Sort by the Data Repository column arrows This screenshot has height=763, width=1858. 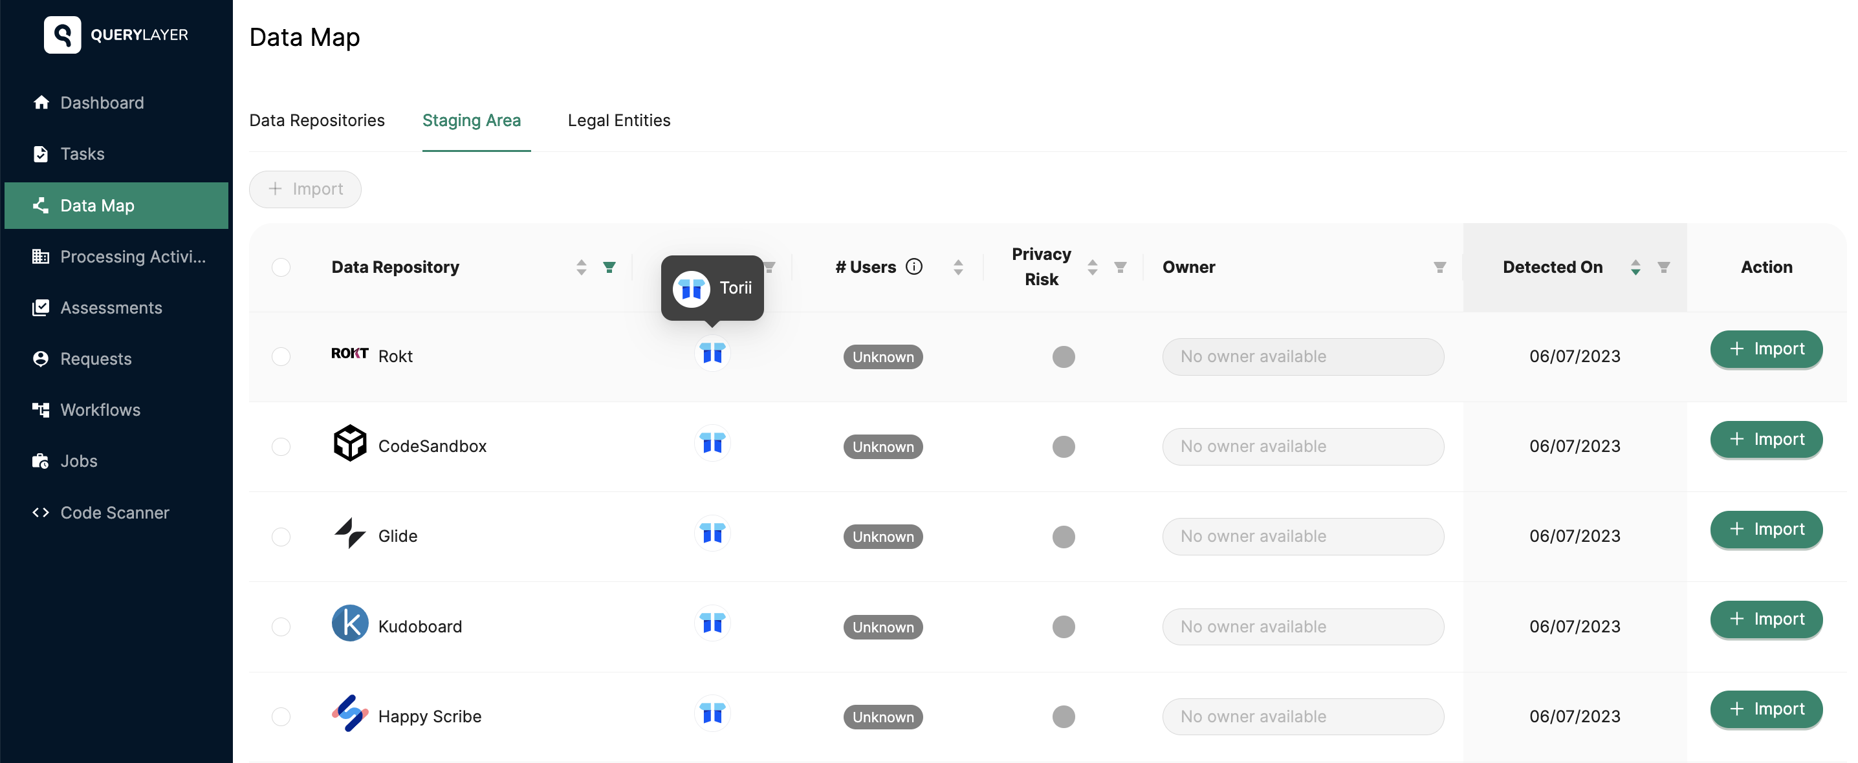(582, 268)
